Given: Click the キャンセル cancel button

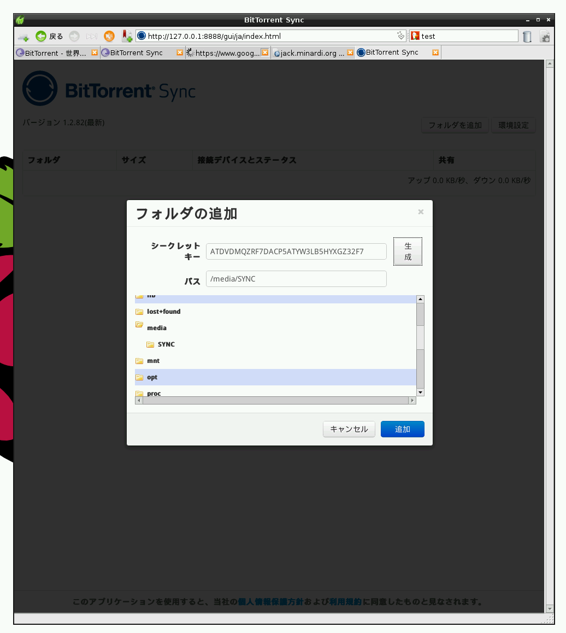Looking at the screenshot, I should tap(349, 429).
